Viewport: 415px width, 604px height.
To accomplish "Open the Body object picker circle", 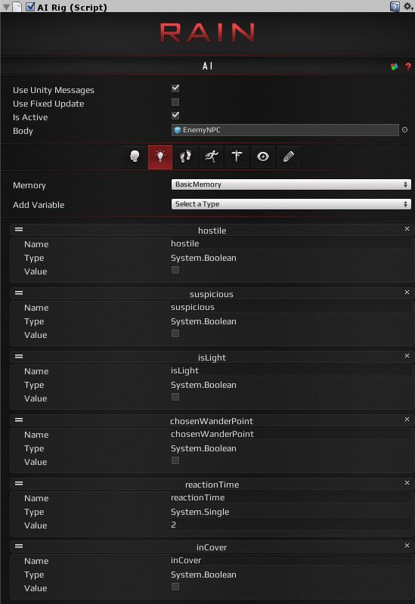I will click(x=404, y=130).
